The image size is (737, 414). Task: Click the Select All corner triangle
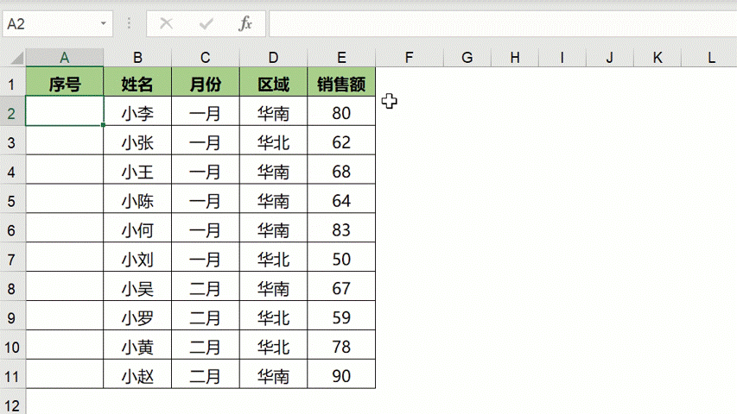(17, 58)
